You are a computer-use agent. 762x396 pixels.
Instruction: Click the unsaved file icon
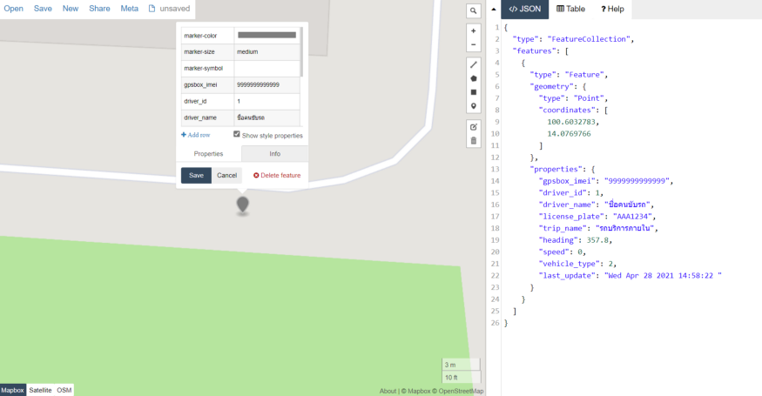(x=152, y=8)
